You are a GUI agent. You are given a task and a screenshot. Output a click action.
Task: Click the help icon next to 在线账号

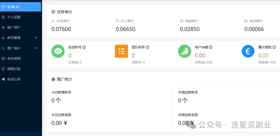84,47
